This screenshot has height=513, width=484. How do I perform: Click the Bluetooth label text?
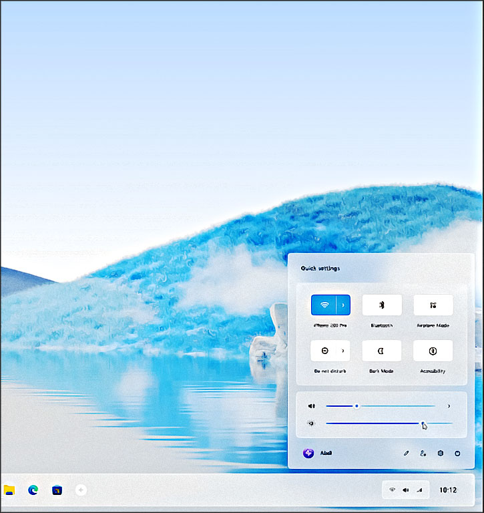(382, 325)
